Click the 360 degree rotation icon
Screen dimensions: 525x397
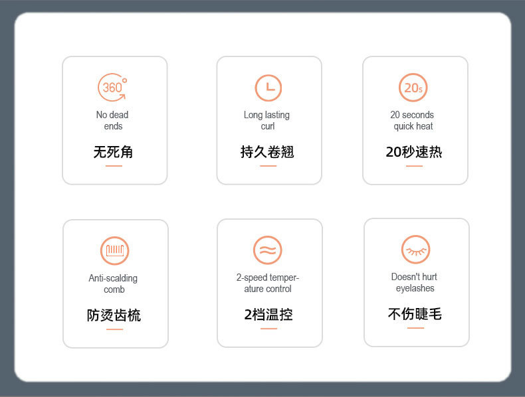click(x=112, y=88)
